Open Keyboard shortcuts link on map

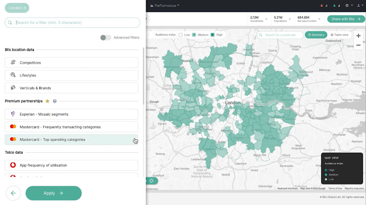tap(287, 189)
